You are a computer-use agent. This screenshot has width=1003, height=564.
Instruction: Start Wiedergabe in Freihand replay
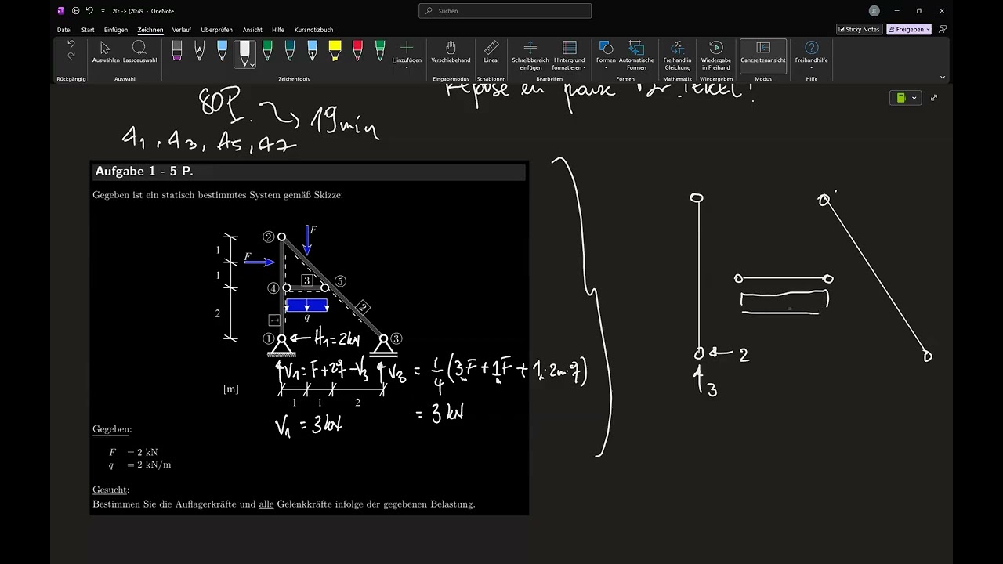(716, 55)
